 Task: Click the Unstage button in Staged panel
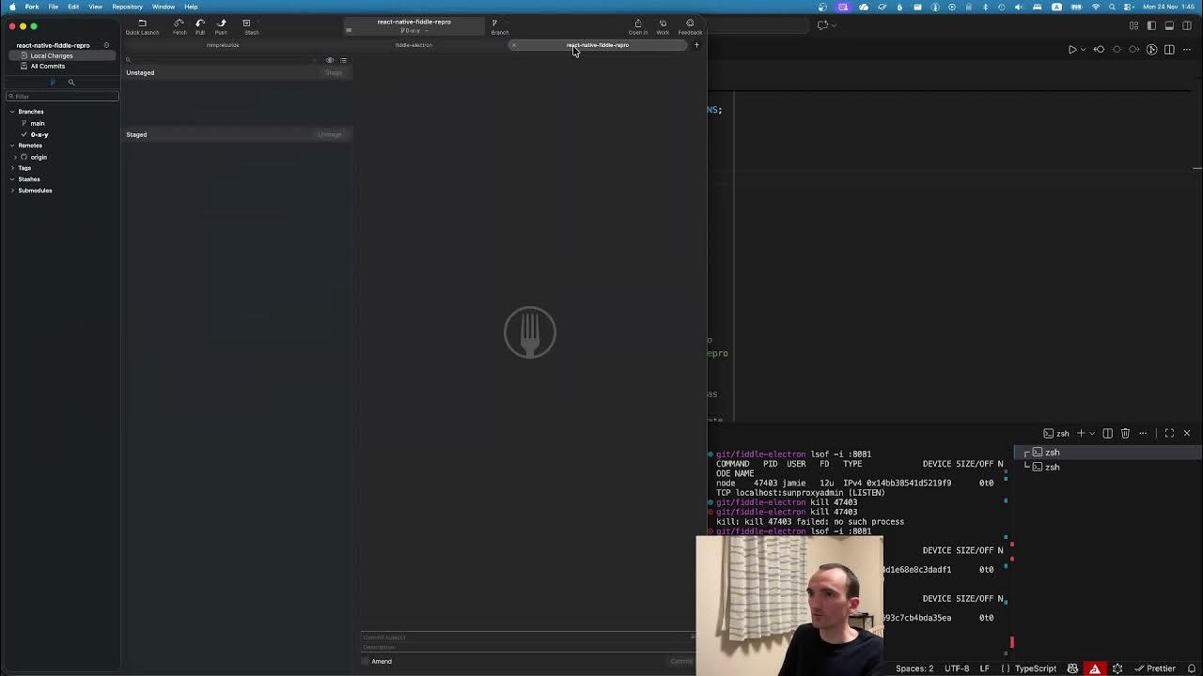(x=330, y=134)
